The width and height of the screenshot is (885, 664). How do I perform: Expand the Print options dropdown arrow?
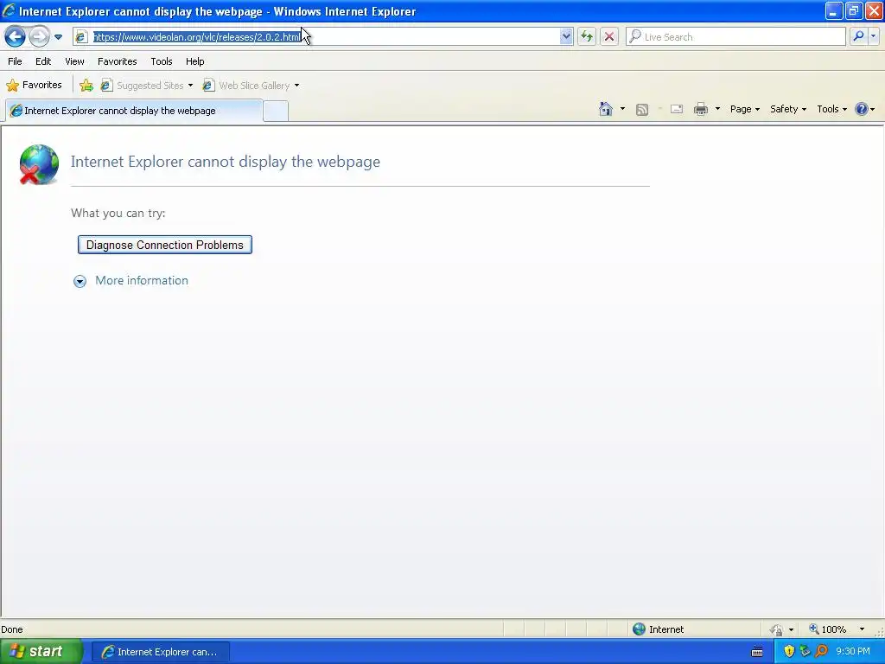click(x=717, y=109)
